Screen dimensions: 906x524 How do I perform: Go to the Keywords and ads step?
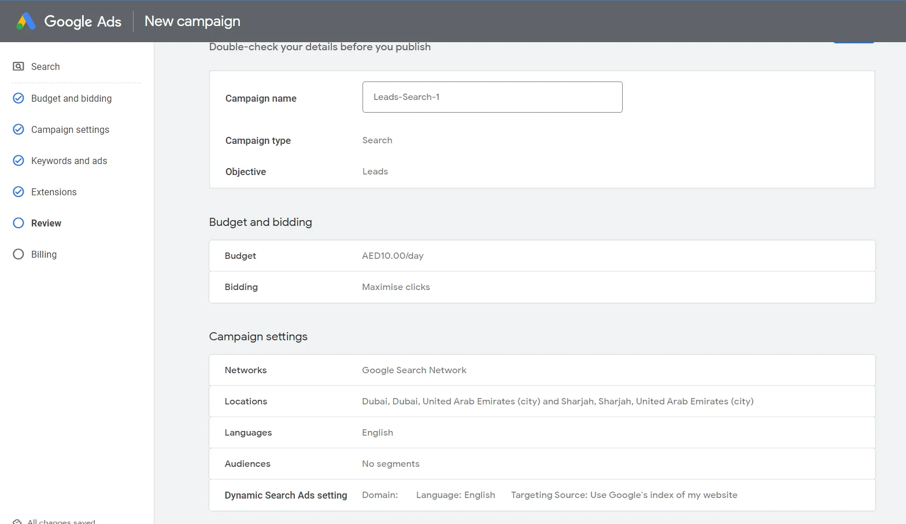(69, 161)
